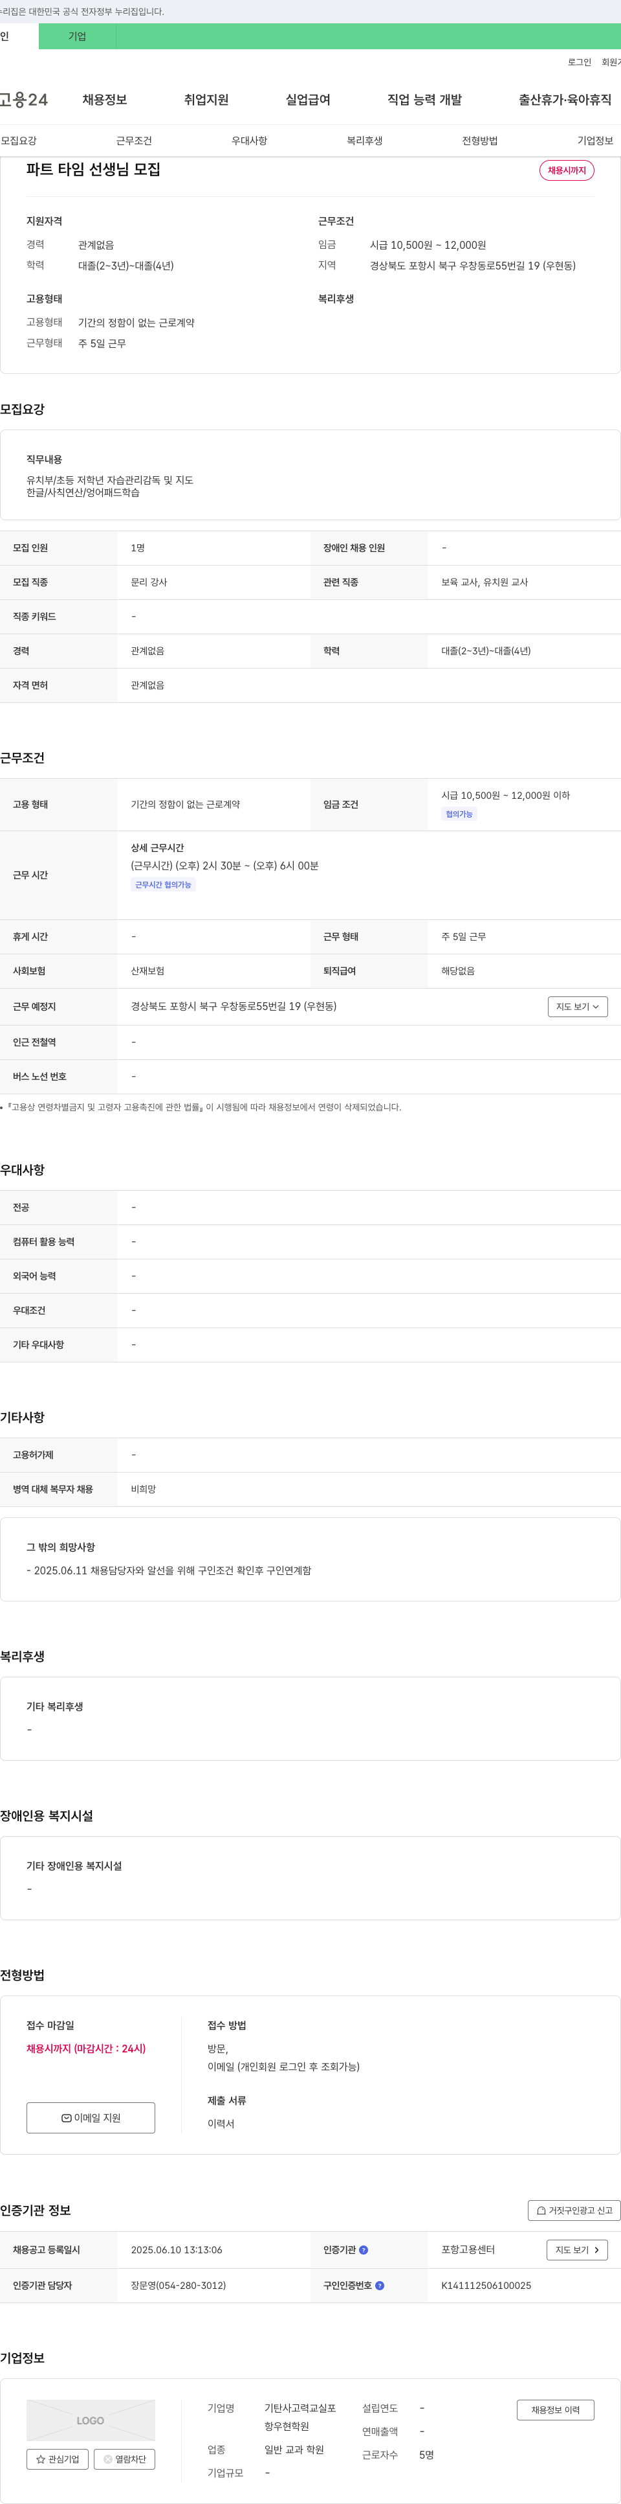621x2504 pixels.
Task: Click the 구인인증번호 help icon
Action: [379, 2285]
